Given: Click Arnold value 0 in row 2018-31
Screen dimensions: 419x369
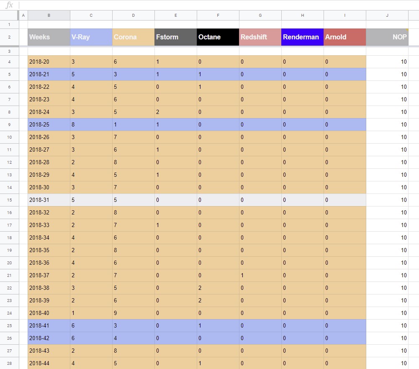Looking at the screenshot, I should point(345,200).
